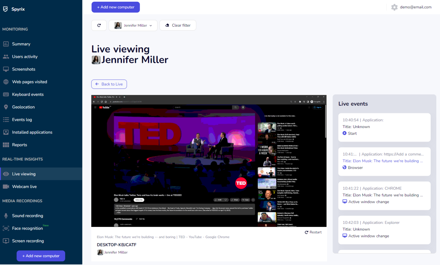The width and height of the screenshot is (440, 265).
Task: Click the Live viewing eye icon
Action: coord(6,174)
